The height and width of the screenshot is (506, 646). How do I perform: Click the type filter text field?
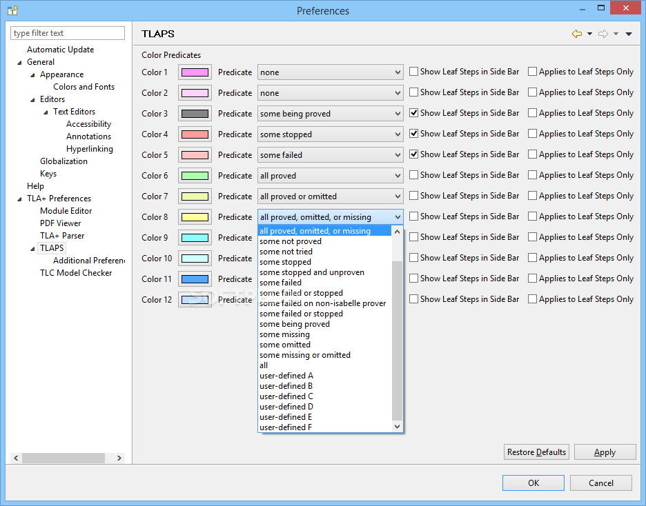[68, 33]
